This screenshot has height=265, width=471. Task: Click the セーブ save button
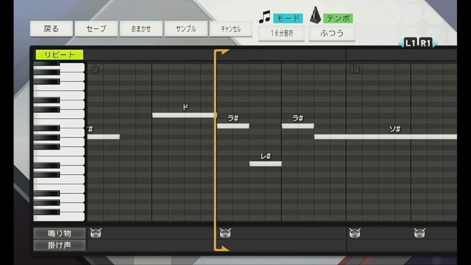tap(96, 29)
